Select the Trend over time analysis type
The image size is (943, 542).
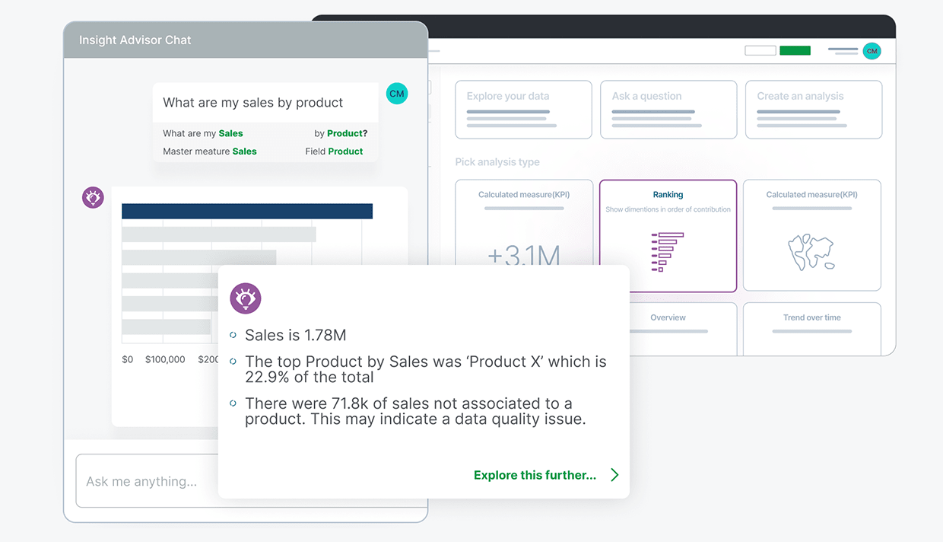(811, 328)
